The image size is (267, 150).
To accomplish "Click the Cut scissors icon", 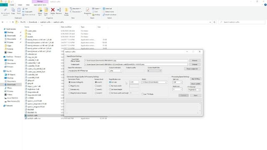I will point(23,9).
